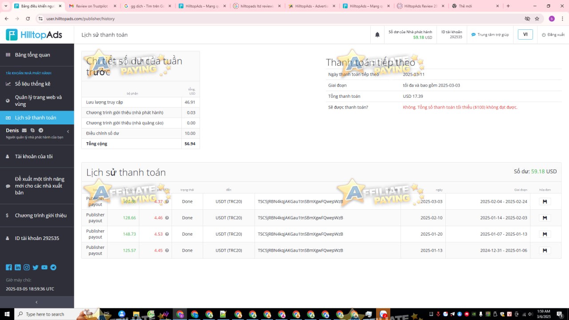Open HilltopAds Twitter icon
569x320 pixels.
tap(36, 267)
